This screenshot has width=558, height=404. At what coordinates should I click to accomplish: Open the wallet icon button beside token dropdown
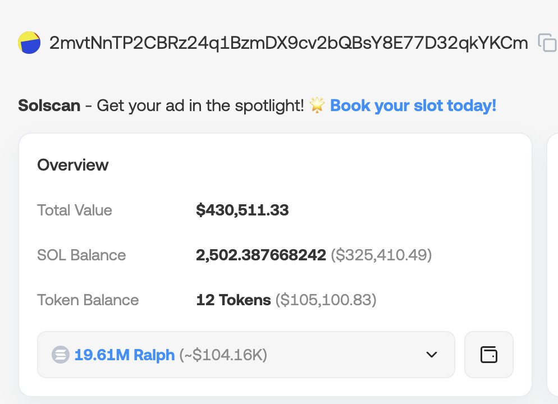[488, 355]
